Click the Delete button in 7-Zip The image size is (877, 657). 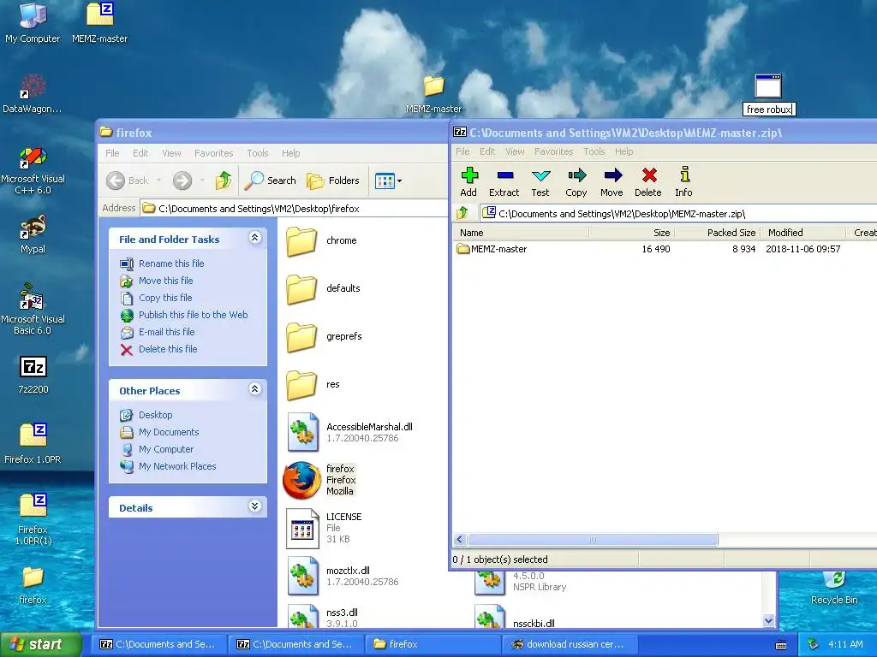tap(648, 182)
